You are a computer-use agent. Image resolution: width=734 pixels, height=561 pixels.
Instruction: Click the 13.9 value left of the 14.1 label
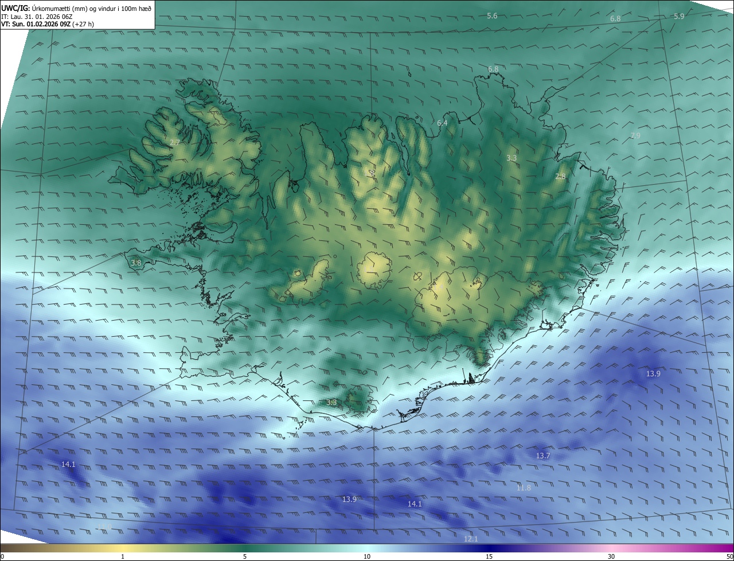coord(349,499)
